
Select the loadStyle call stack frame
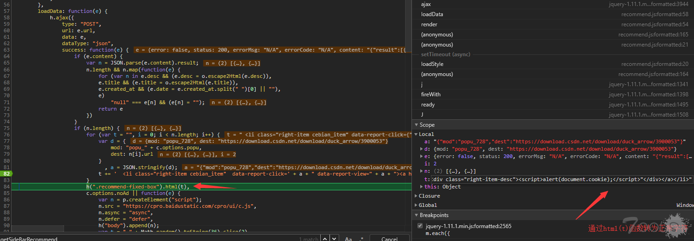tap(553, 64)
